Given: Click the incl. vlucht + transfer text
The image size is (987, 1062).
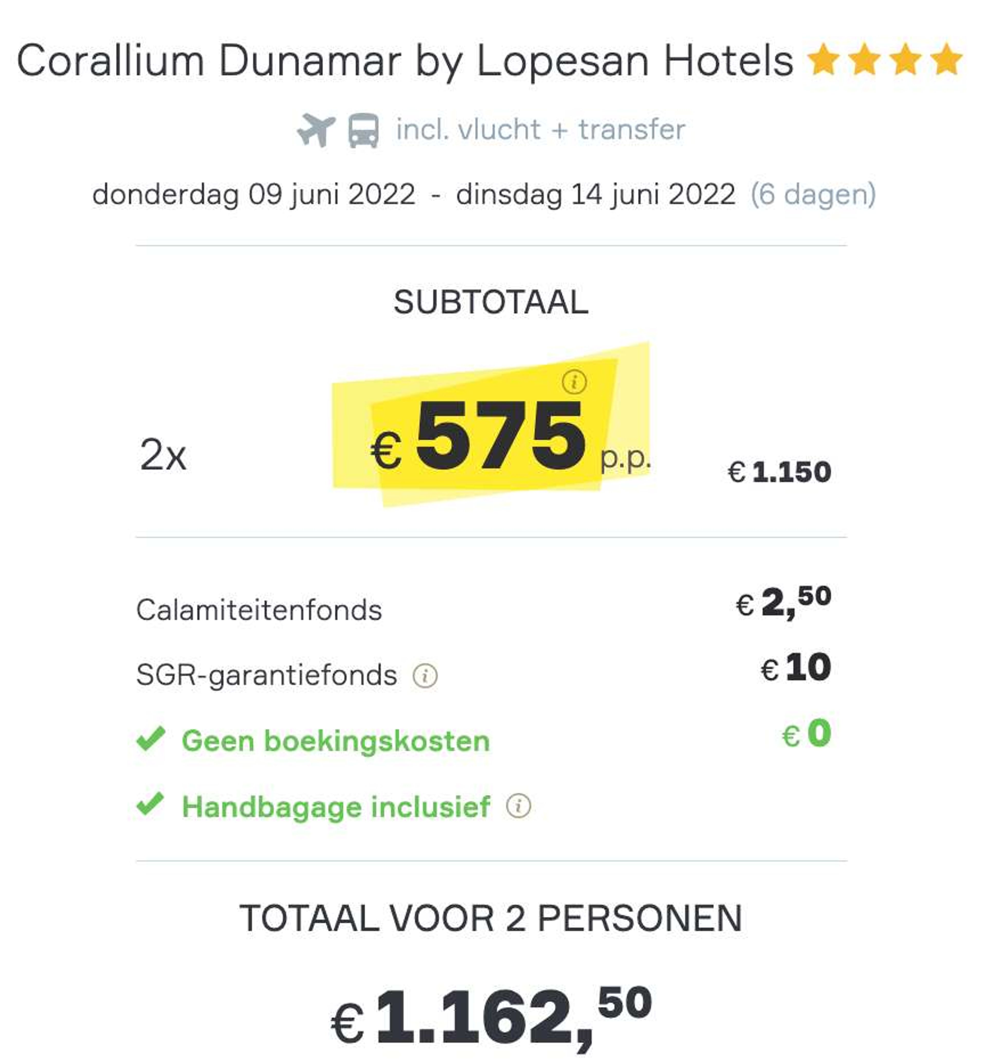Looking at the screenshot, I should tap(541, 129).
